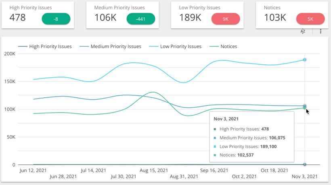Toggle High Priority Issues series in legend
The image size is (331, 185).
(45, 47)
